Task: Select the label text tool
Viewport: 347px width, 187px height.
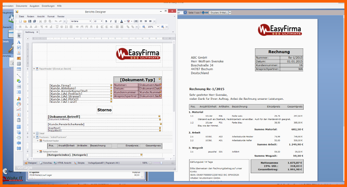Action: (19, 42)
